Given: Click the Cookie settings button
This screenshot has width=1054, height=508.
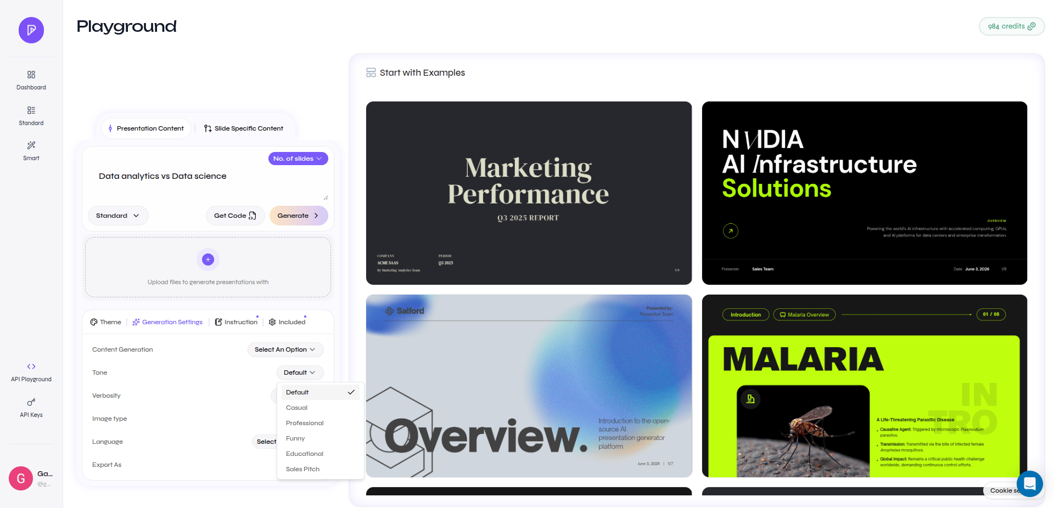Looking at the screenshot, I should click(1002, 490).
